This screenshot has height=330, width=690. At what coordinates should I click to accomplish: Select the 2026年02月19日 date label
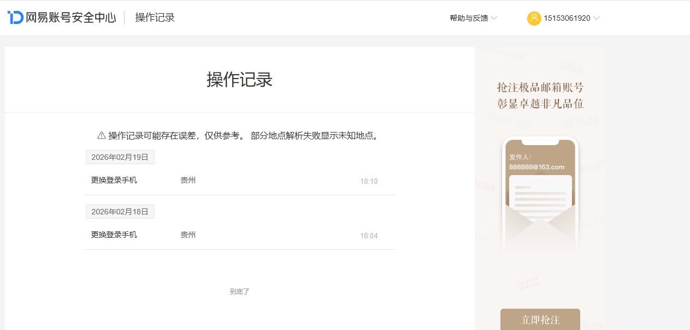[120, 157]
